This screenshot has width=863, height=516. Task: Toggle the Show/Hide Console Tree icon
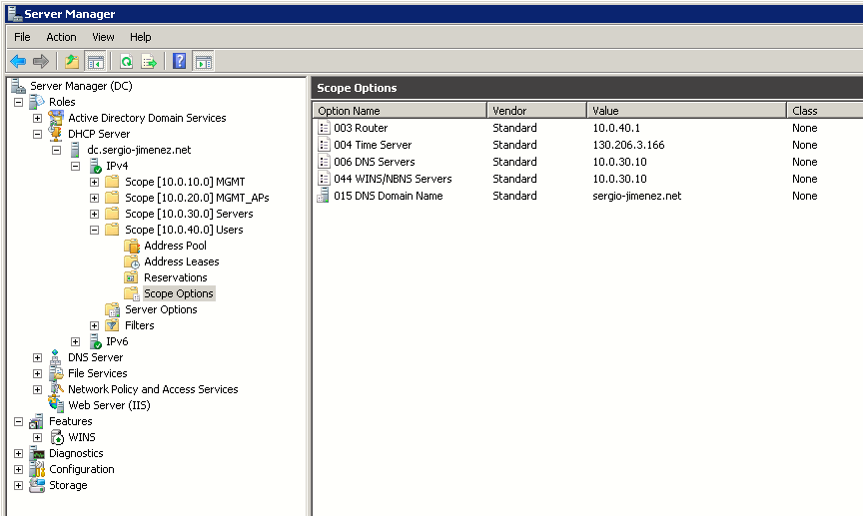point(95,61)
